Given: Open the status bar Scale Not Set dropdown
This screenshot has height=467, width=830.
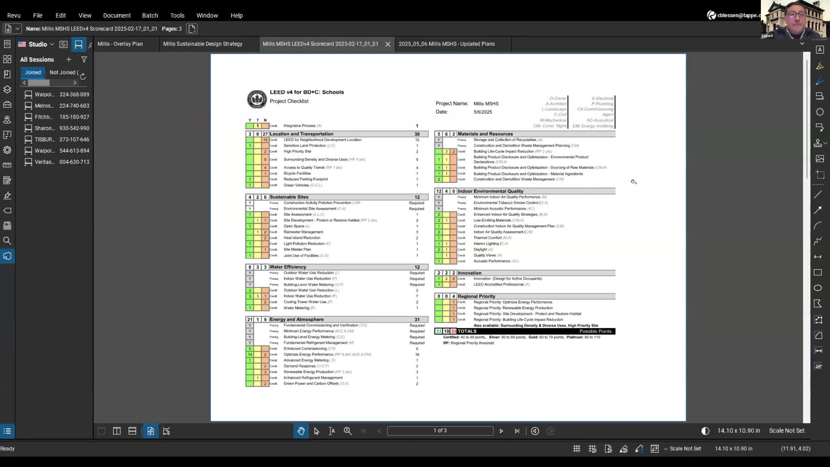Looking at the screenshot, I should point(683,449).
